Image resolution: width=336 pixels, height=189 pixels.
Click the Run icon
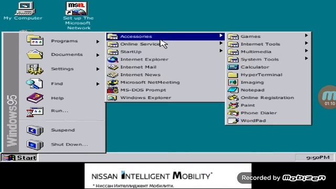35,111
